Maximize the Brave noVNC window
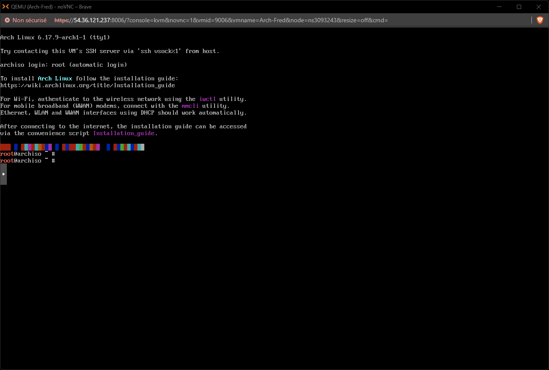Image resolution: width=549 pixels, height=370 pixels. [x=519, y=7]
